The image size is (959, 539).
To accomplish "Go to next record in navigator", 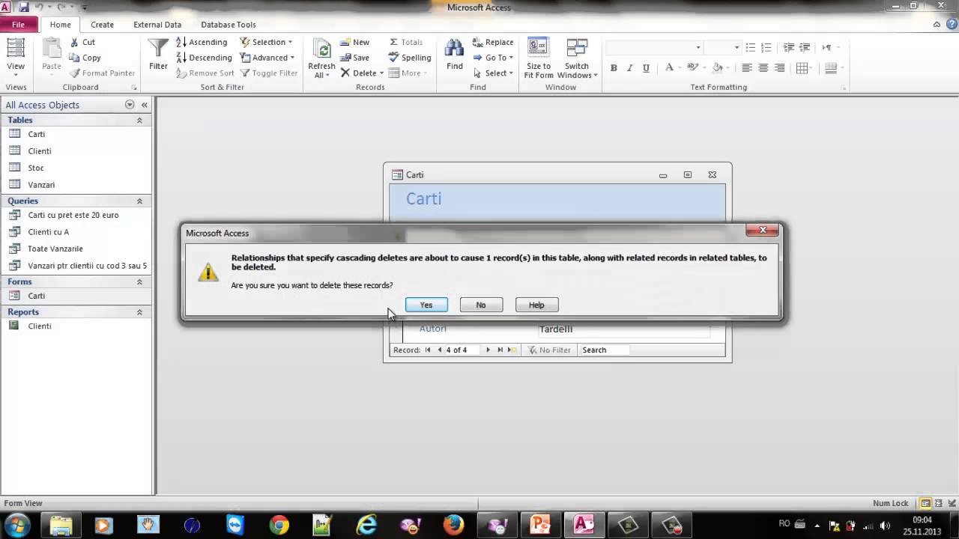I will pyautogui.click(x=488, y=350).
